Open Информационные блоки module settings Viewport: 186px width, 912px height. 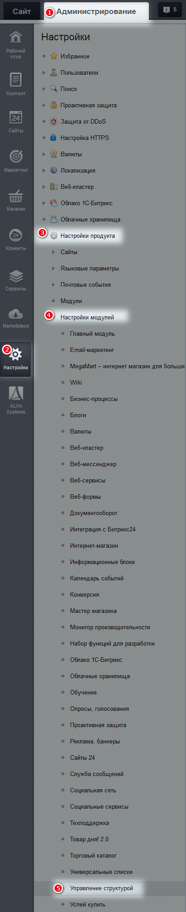click(102, 562)
